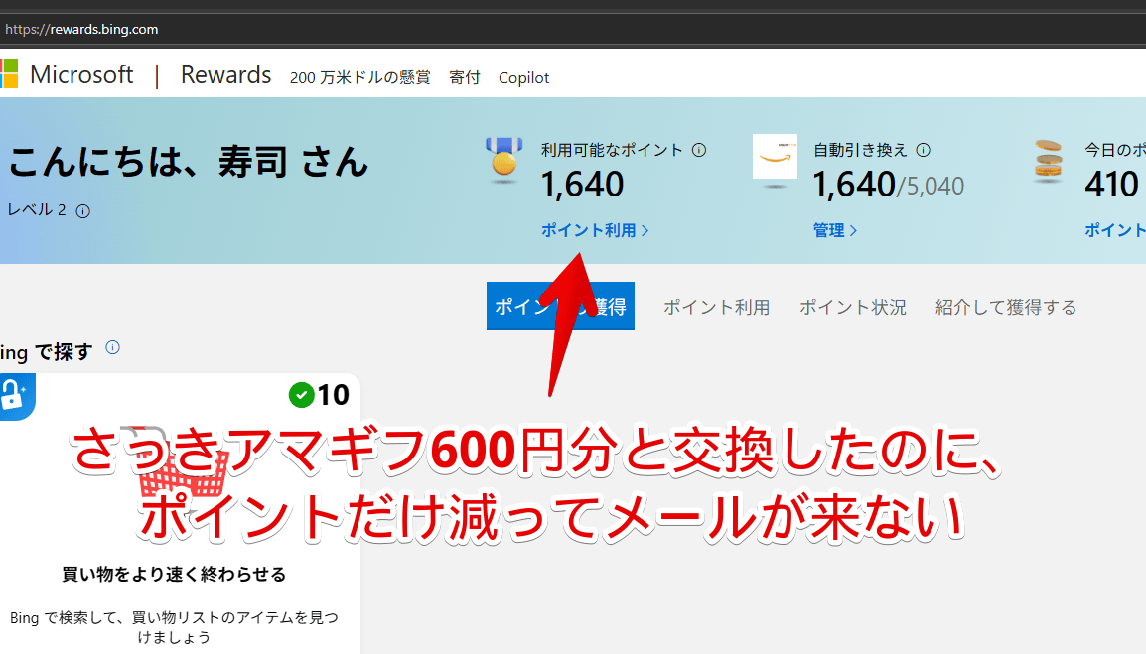Open the Copilot menu item

523,77
